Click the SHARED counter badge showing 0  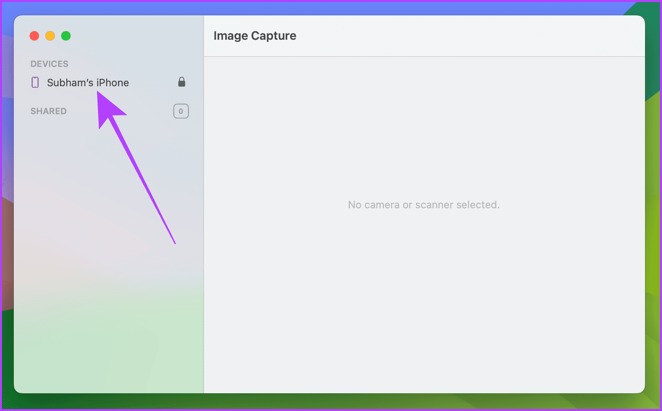(181, 111)
